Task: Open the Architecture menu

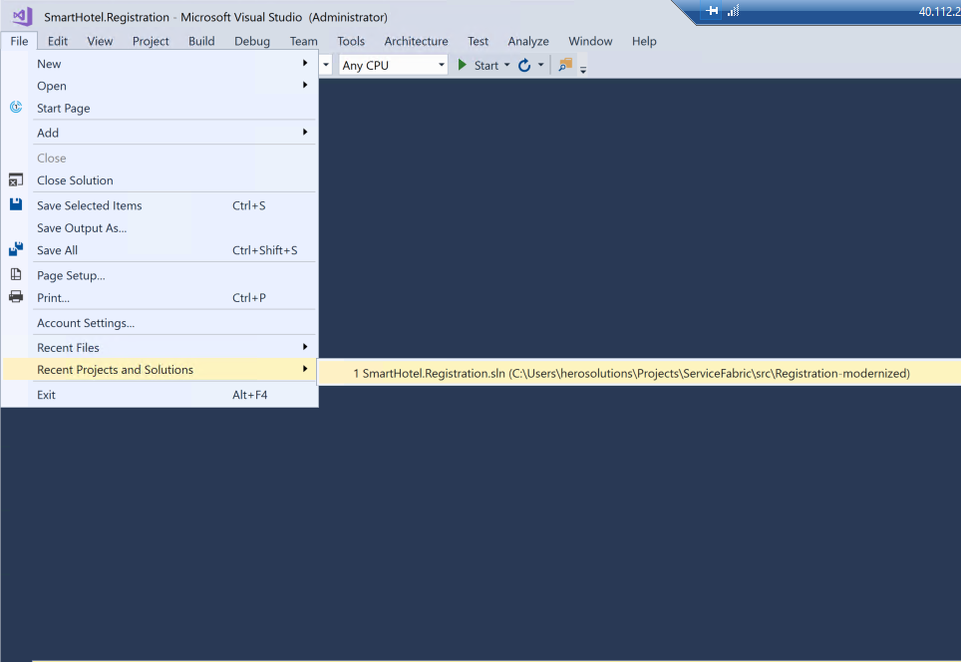Action: [x=416, y=41]
